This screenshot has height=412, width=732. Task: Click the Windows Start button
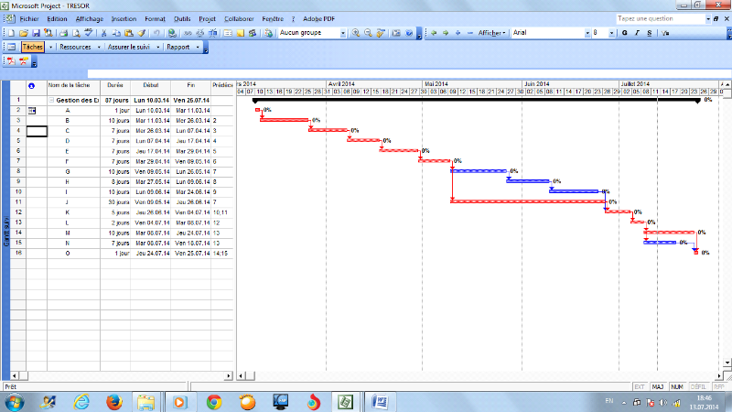(14, 402)
